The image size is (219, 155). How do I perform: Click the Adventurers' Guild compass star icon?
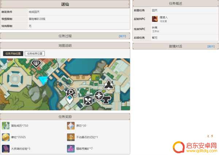tap(99, 96)
